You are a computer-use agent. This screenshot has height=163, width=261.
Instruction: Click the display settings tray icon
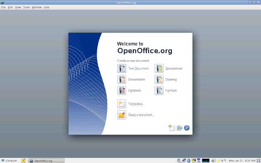[194, 160]
